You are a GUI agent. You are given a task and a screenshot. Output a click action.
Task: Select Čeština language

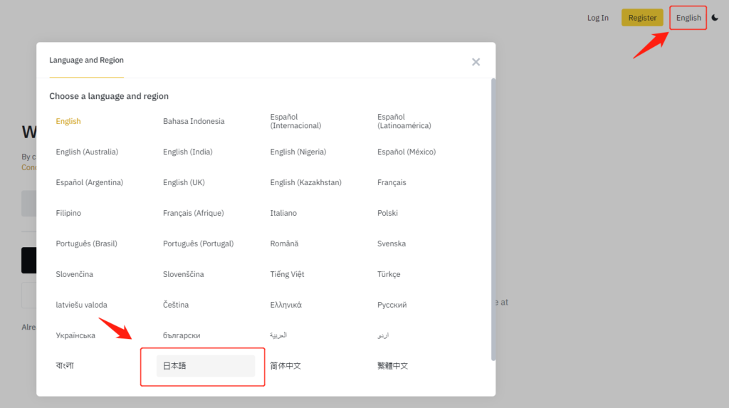[x=176, y=305]
